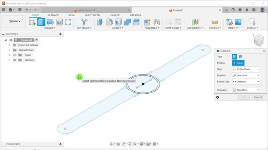268x150 pixels.
Task: Click the Profiles Select button
Action: [238, 63]
